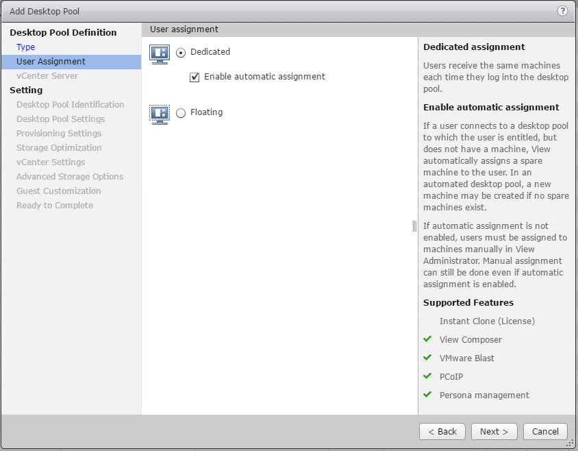Go to the Type step
Screen dimensions: 578x451
(25, 47)
